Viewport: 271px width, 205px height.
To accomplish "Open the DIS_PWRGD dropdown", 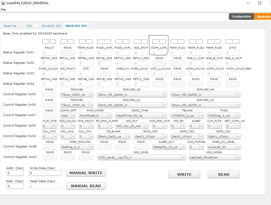I will [196, 147].
